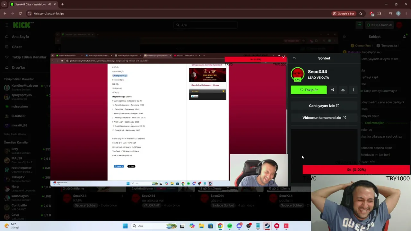Open Microsoft Store from the taskbar

coord(211,226)
